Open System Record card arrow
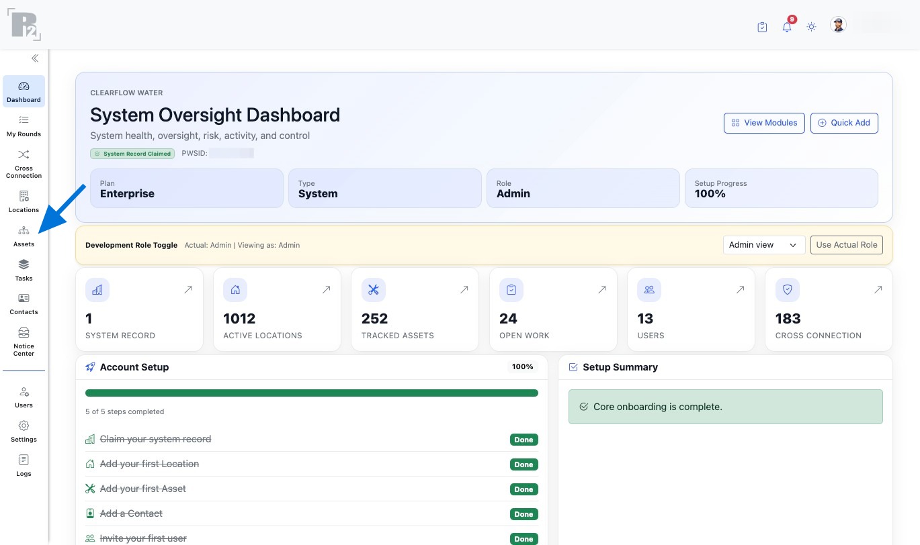Screen dimensions: 920x545 (x=188, y=289)
